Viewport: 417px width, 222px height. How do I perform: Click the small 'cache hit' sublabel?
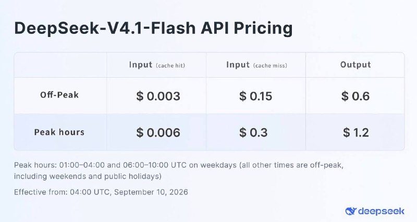pos(170,66)
